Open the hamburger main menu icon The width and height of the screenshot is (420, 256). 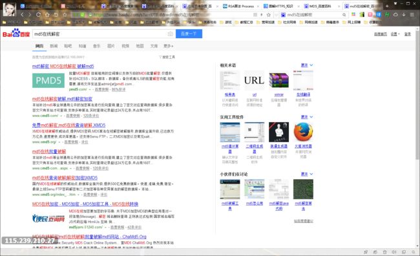(x=412, y=15)
